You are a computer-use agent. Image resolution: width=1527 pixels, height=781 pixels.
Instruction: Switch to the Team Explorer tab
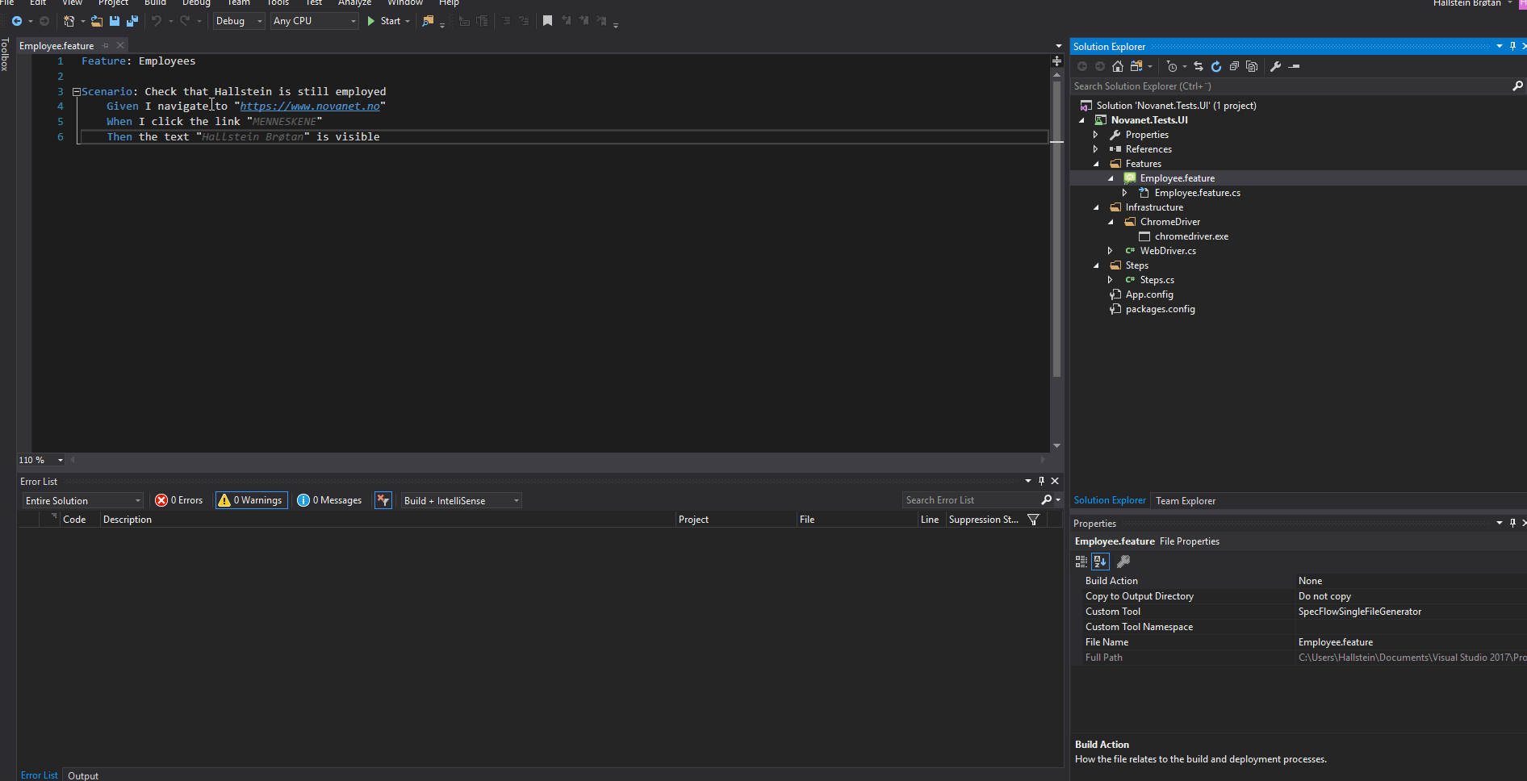point(1185,501)
